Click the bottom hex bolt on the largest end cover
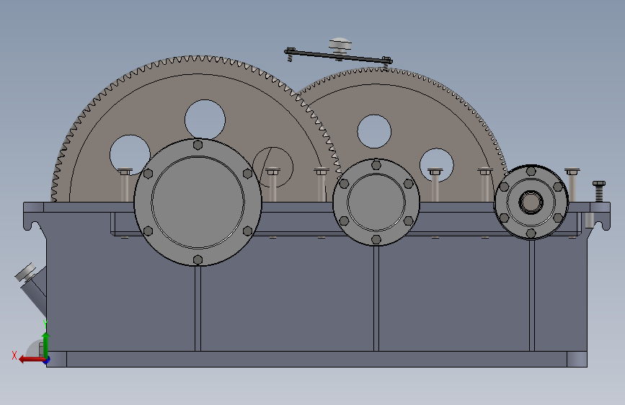Screen dimensions: 625x405 click(198, 260)
